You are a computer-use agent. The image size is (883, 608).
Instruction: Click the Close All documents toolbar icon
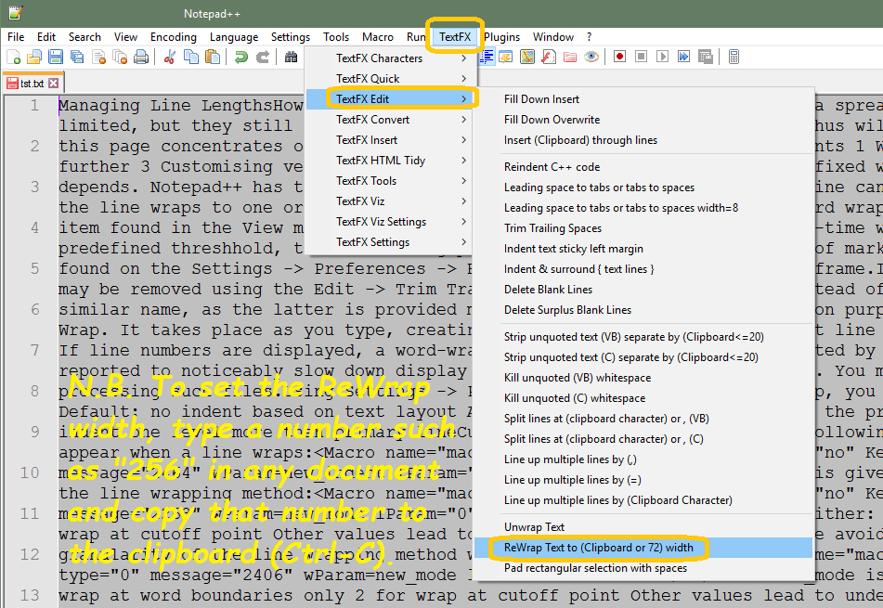click(x=120, y=57)
